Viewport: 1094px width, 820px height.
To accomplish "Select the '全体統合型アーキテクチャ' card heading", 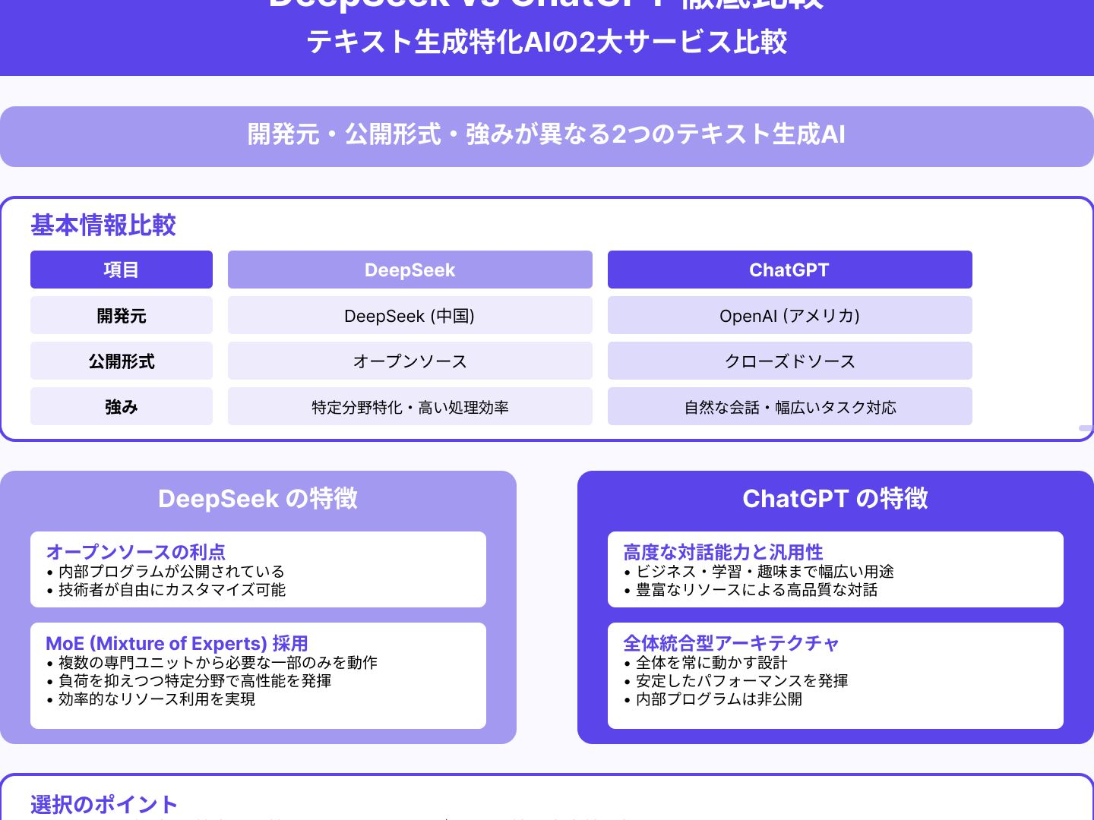I will 731,643.
